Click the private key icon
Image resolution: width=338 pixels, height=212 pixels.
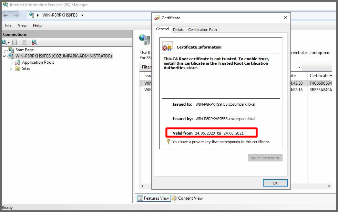click(168, 141)
